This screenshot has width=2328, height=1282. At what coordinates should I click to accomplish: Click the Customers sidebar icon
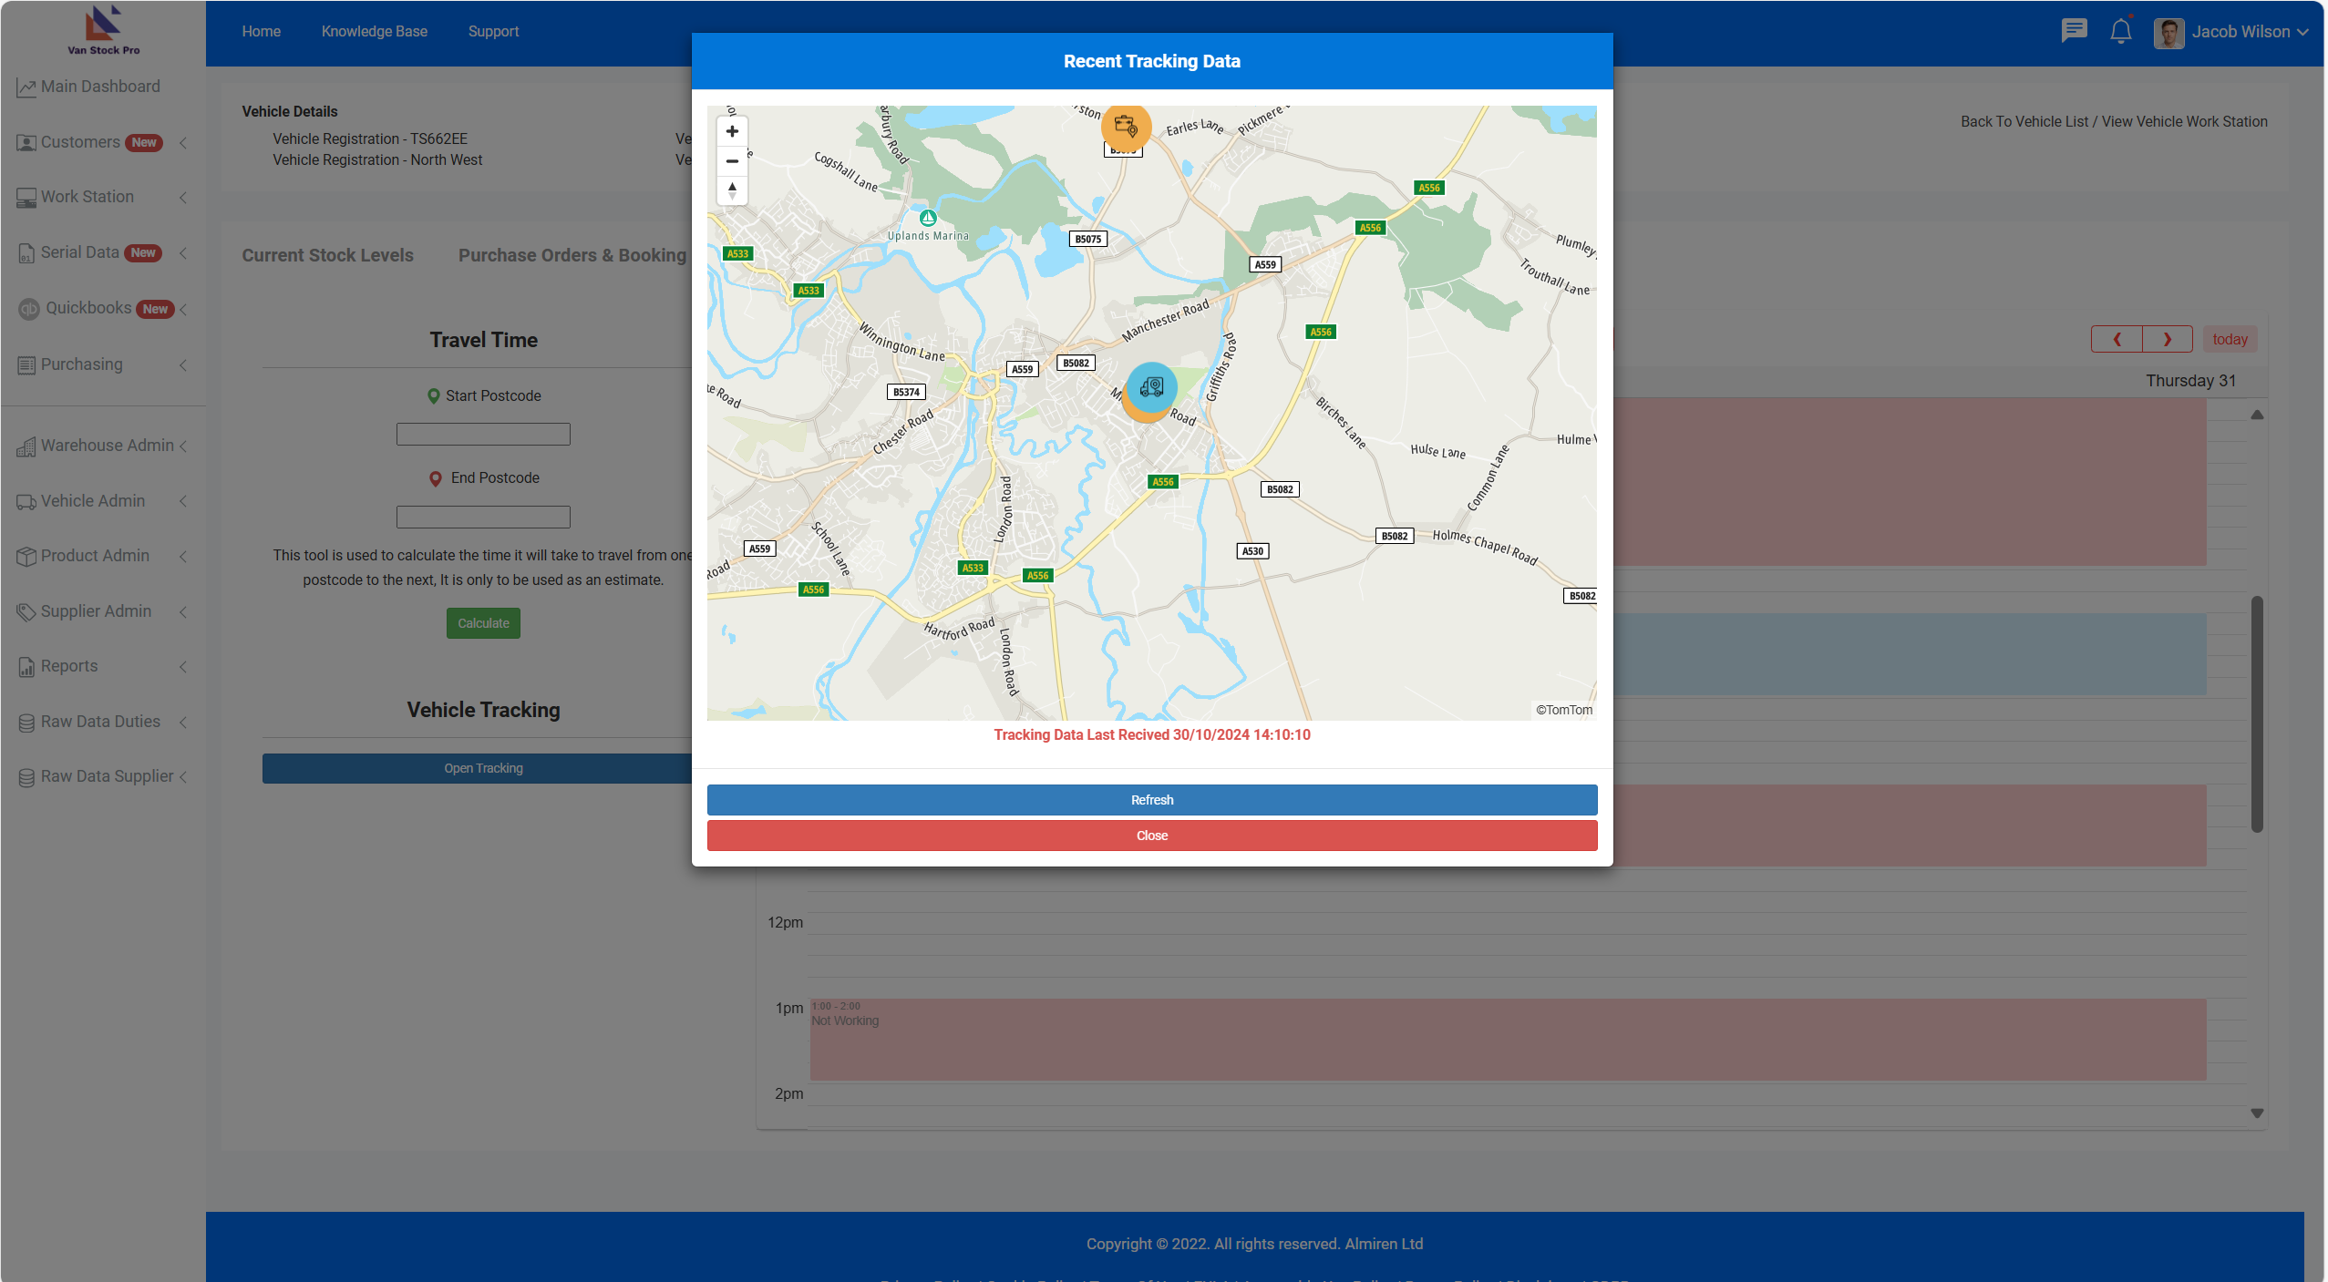pyautogui.click(x=26, y=143)
